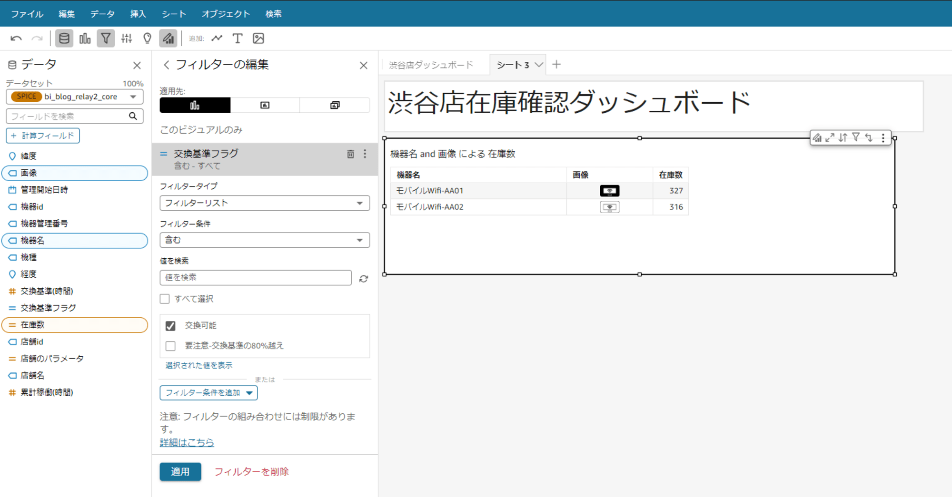Add a line chart visual icon

[x=217, y=39]
